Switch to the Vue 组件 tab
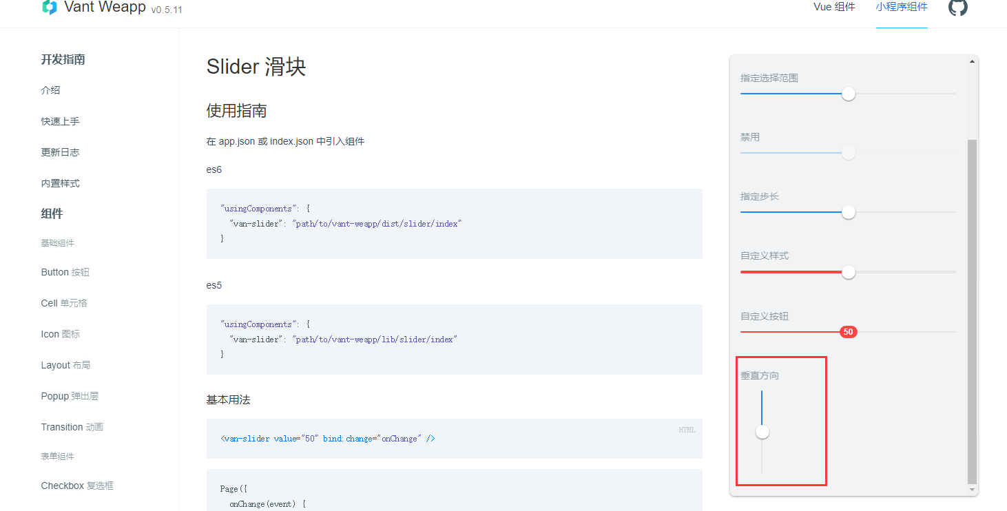This screenshot has height=511, width=1007. (x=834, y=6)
